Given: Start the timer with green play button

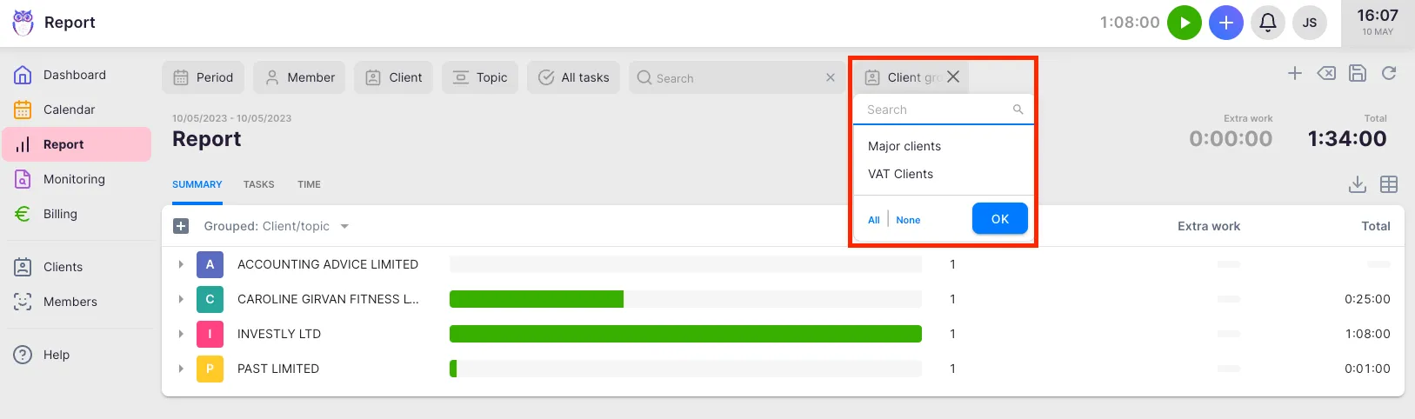Looking at the screenshot, I should click(1184, 23).
